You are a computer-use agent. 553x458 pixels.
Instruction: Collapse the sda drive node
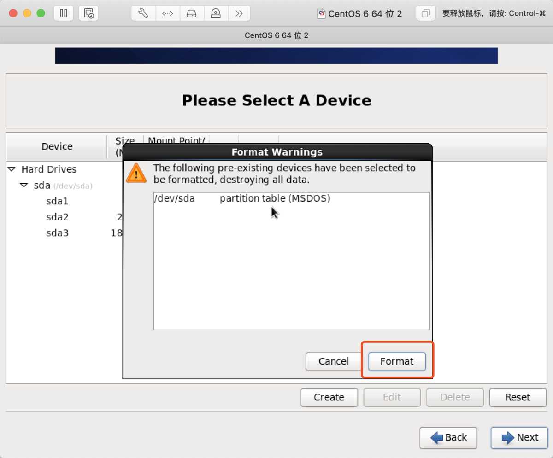(x=24, y=186)
